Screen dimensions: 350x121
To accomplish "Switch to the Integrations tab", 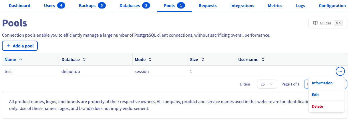I will (242, 6).
